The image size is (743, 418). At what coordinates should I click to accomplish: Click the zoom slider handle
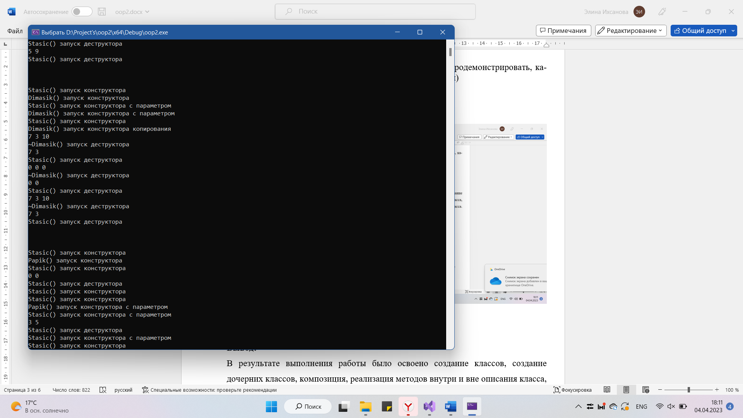click(688, 390)
